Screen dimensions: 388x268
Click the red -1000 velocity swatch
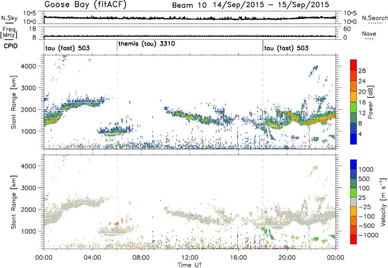point(354,239)
